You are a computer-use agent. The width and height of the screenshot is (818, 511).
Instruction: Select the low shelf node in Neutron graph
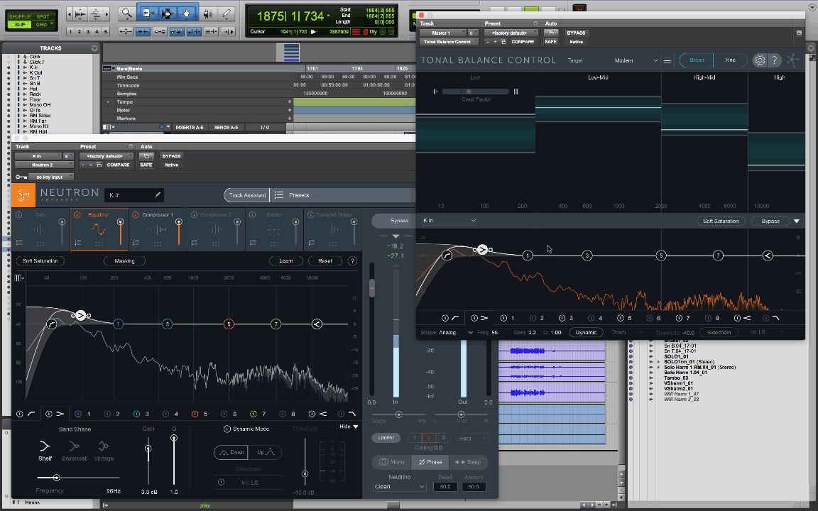pos(80,315)
